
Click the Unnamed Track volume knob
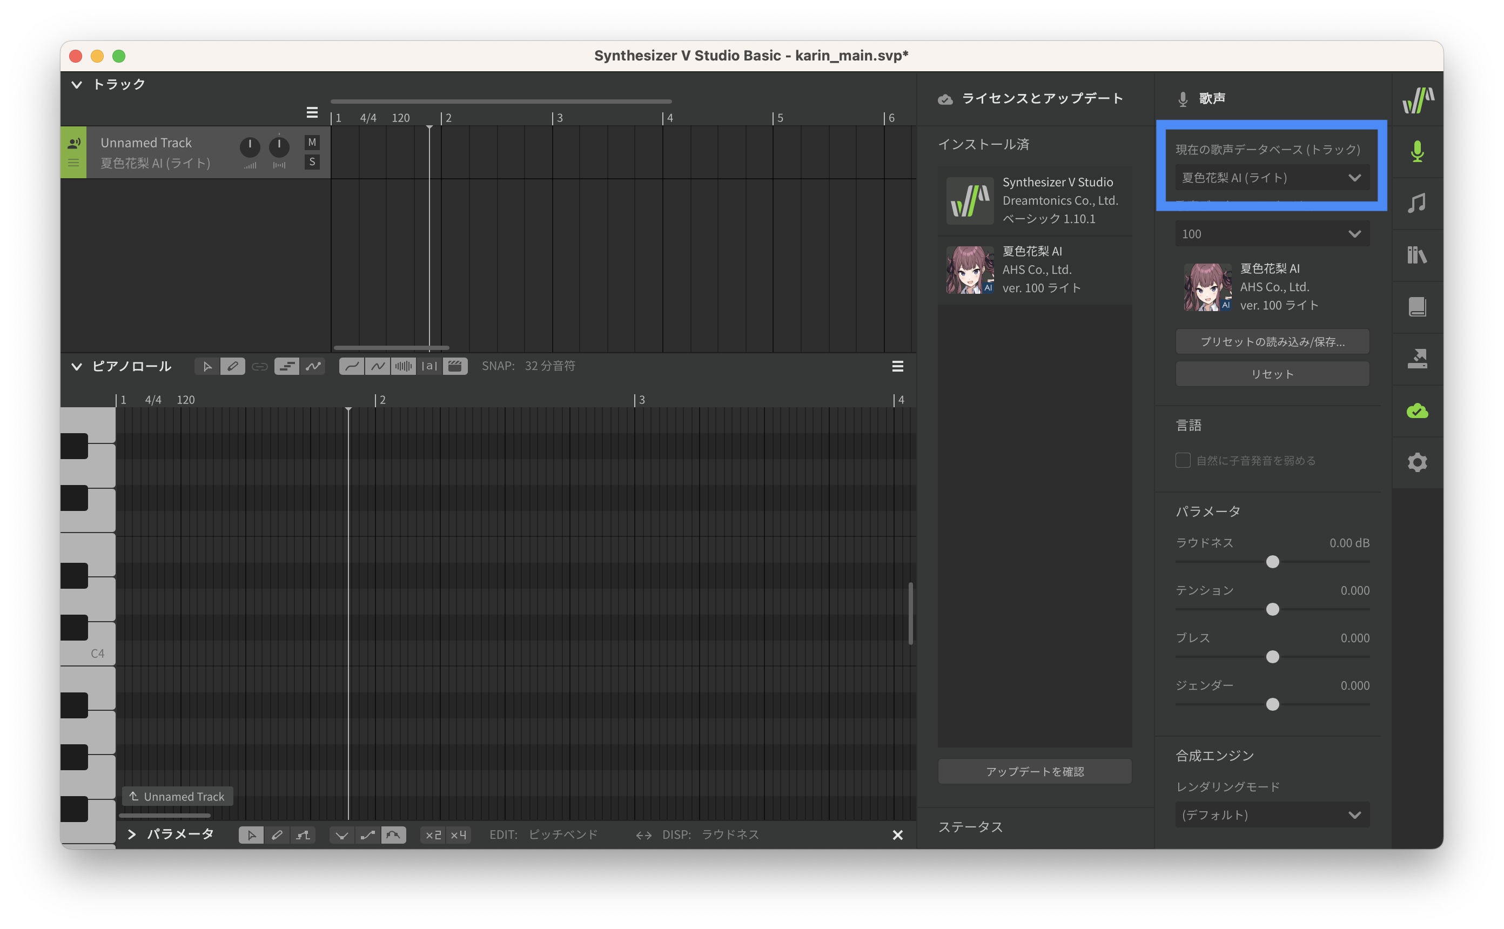click(250, 147)
